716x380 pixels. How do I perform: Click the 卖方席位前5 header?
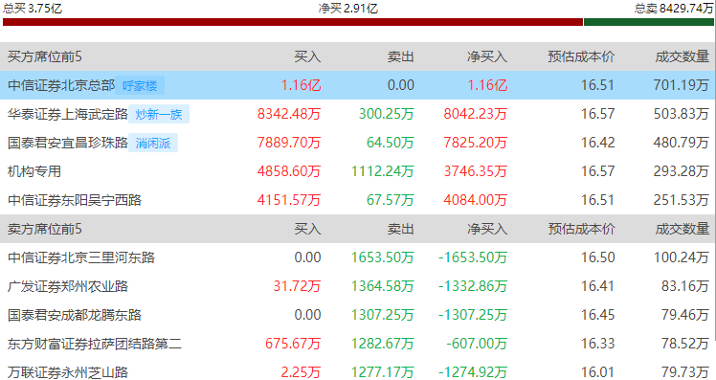click(45, 229)
